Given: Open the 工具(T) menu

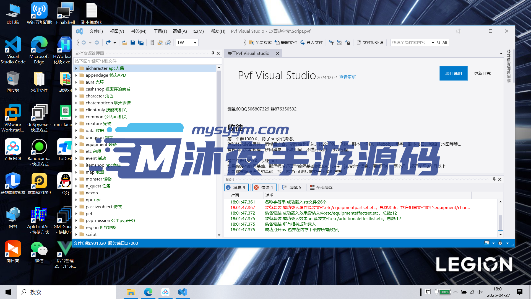Looking at the screenshot, I should 160,31.
